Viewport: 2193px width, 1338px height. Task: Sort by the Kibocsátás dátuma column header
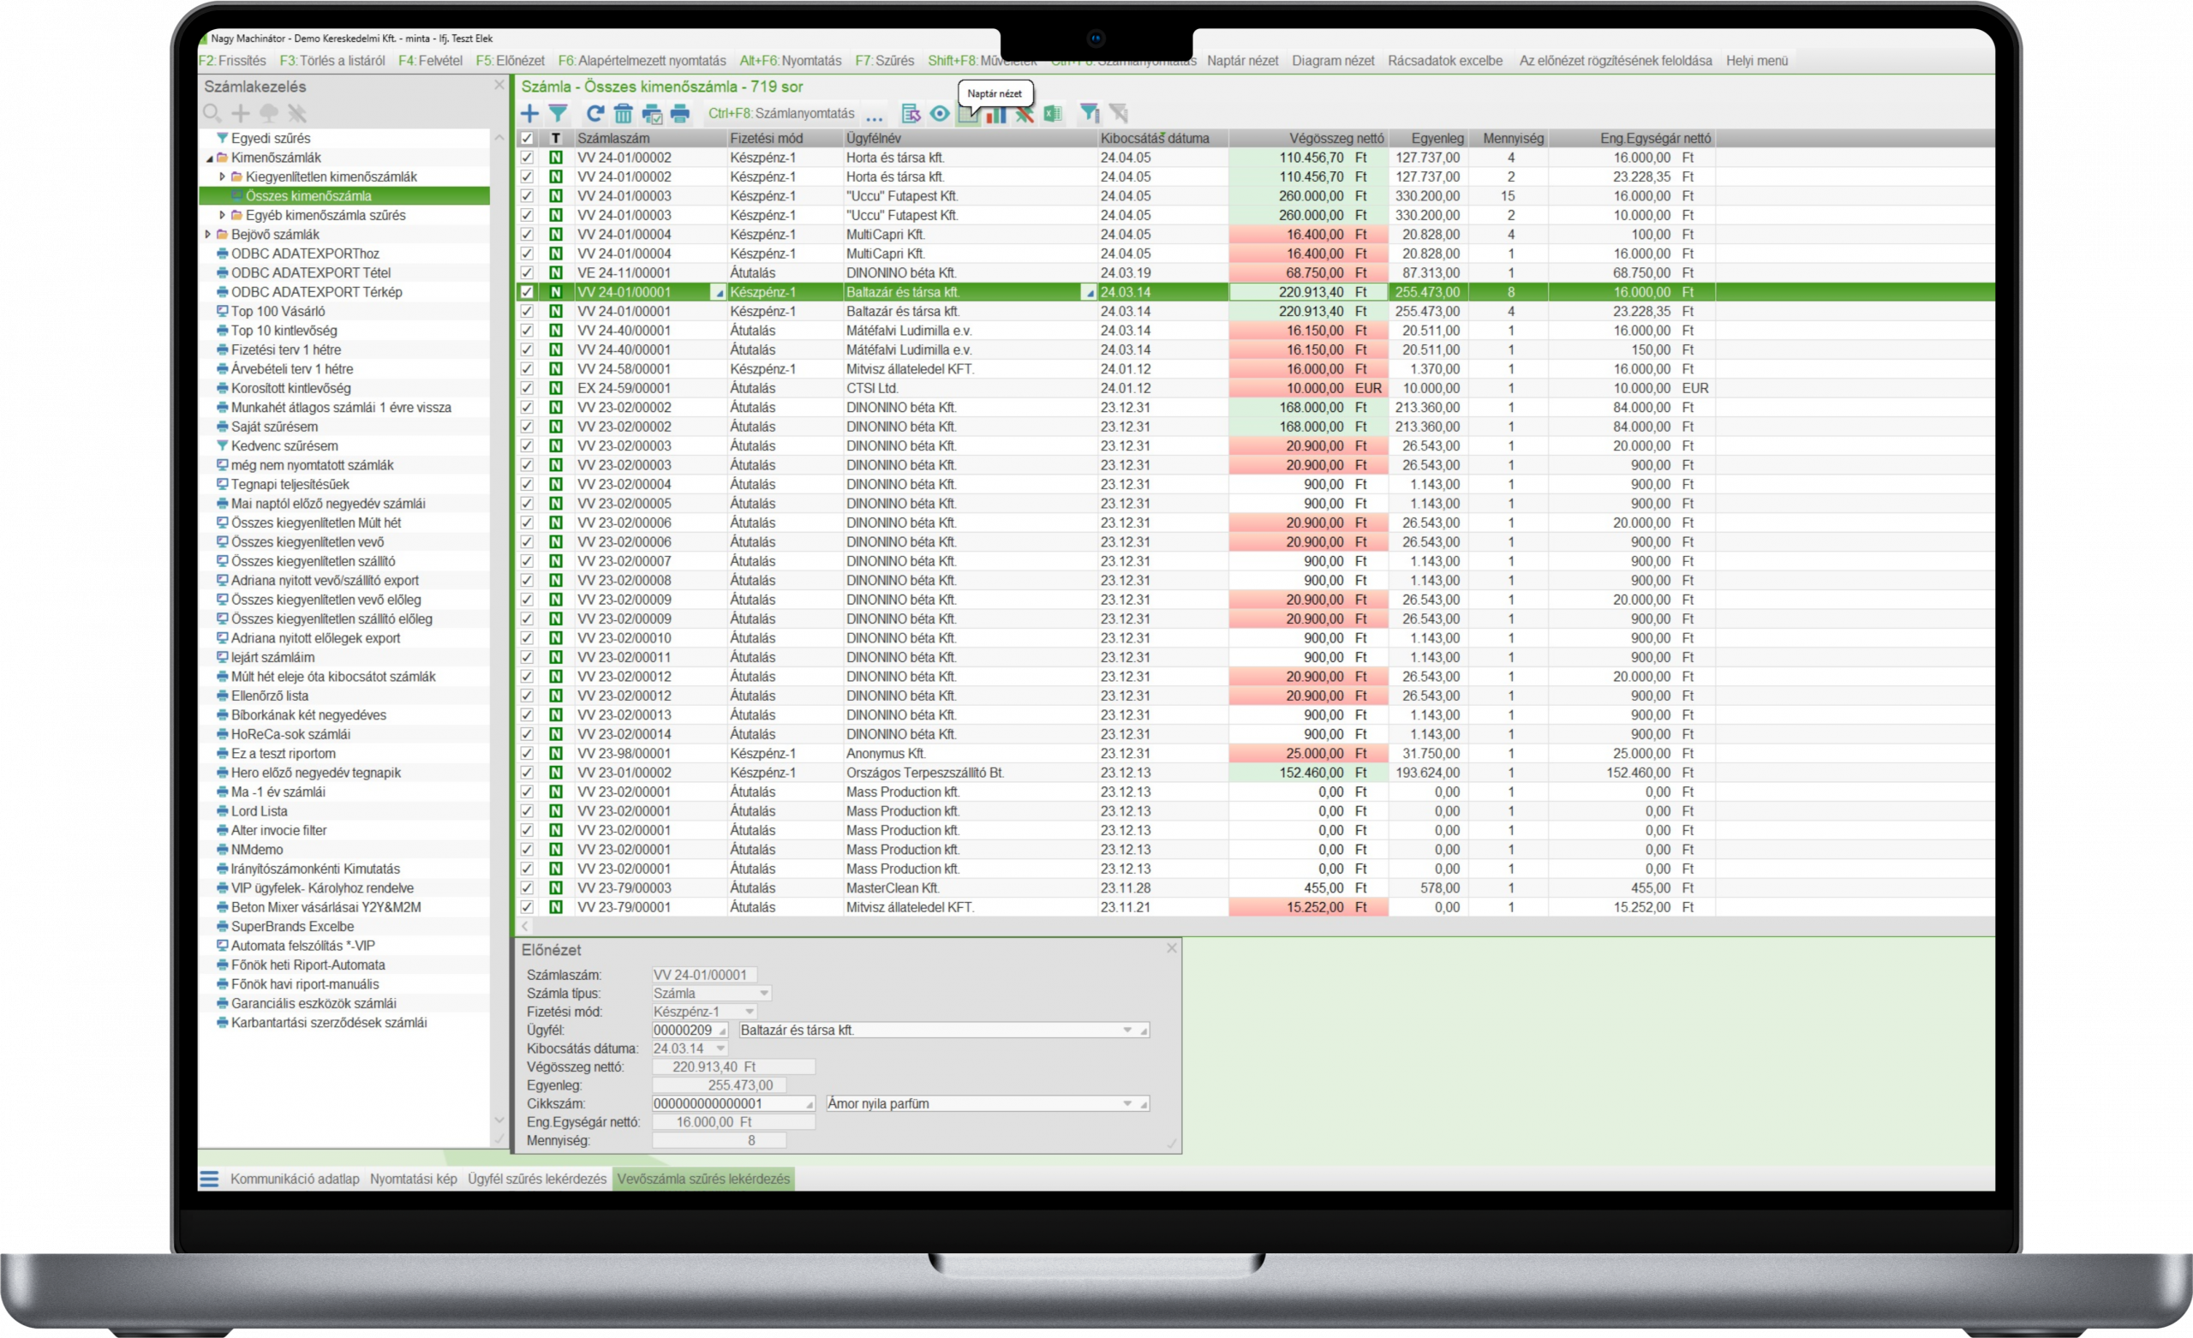click(x=1155, y=138)
